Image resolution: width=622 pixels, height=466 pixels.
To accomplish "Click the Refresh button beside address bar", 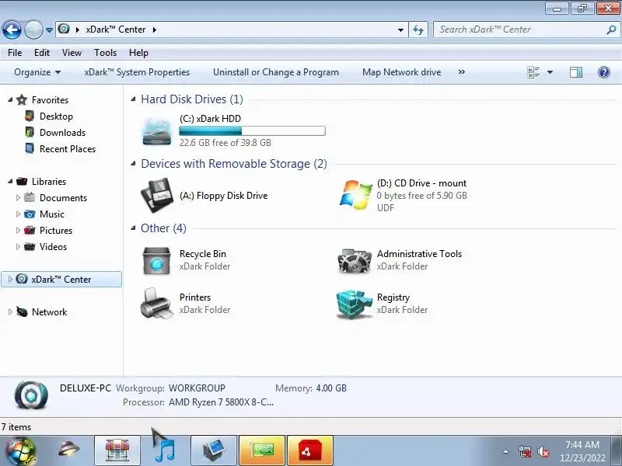I will [418, 30].
